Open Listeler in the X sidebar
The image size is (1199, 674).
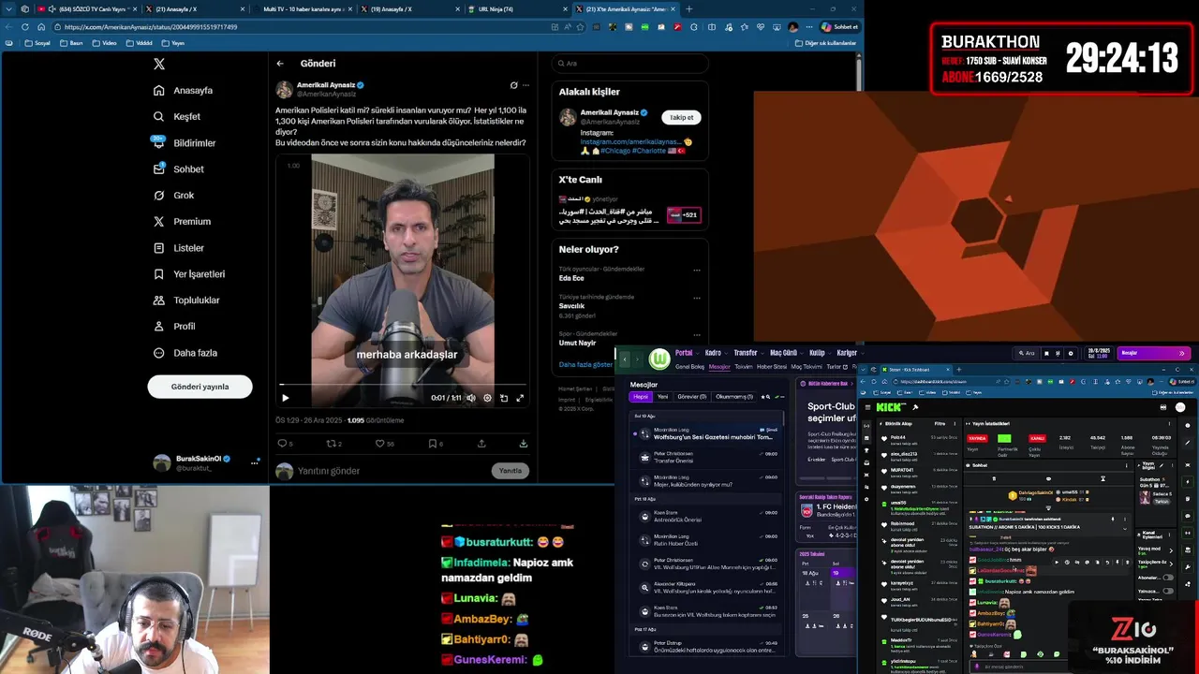[178, 248]
